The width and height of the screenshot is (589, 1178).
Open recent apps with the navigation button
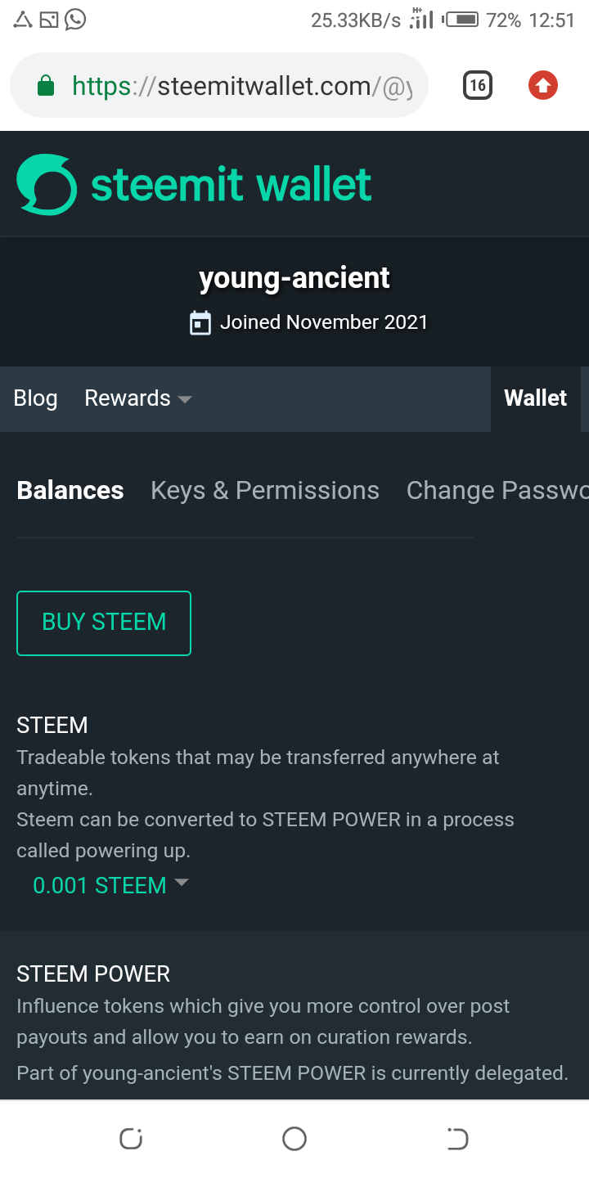(x=131, y=1138)
